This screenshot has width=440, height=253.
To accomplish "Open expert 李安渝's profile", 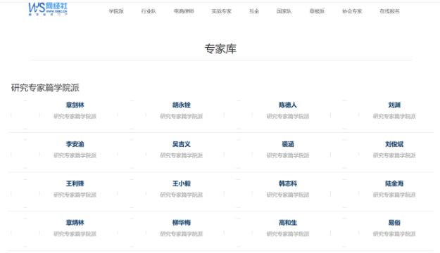I will pos(75,144).
